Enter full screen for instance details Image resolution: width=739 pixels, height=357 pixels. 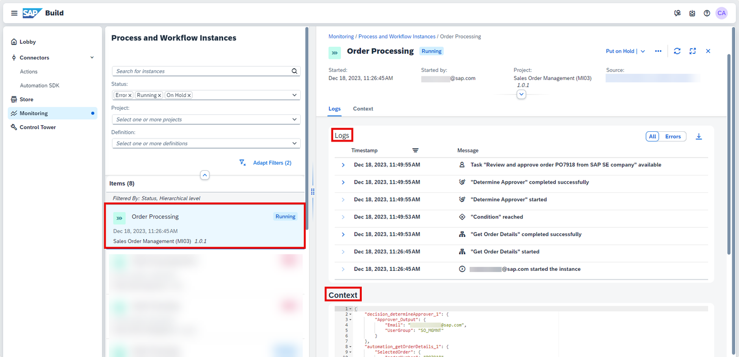click(693, 51)
